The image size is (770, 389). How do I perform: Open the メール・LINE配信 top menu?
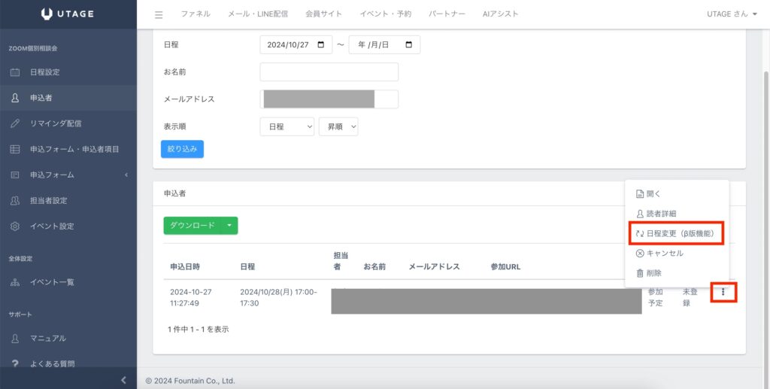click(258, 14)
